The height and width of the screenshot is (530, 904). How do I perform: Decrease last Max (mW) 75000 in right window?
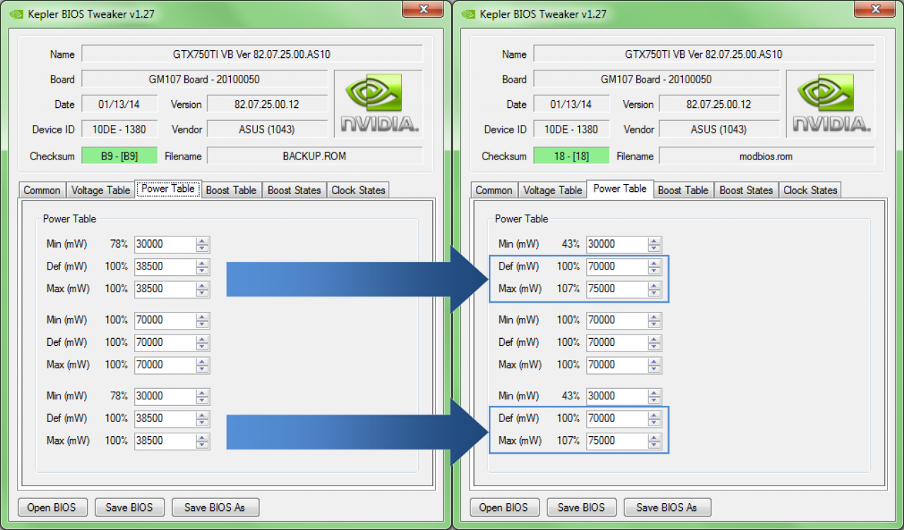point(655,445)
